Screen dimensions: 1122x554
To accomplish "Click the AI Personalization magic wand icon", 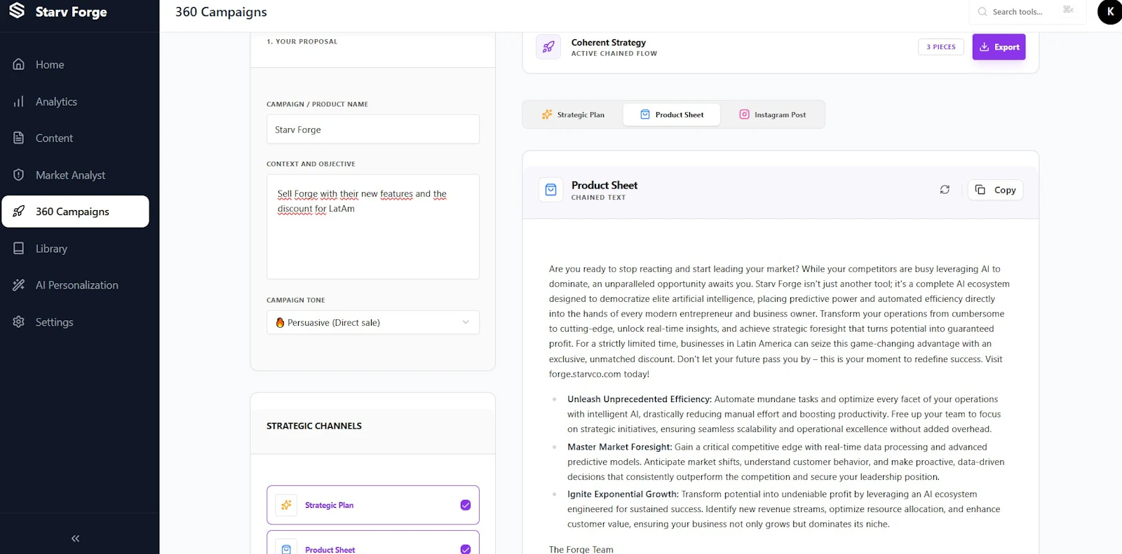I will coord(19,285).
